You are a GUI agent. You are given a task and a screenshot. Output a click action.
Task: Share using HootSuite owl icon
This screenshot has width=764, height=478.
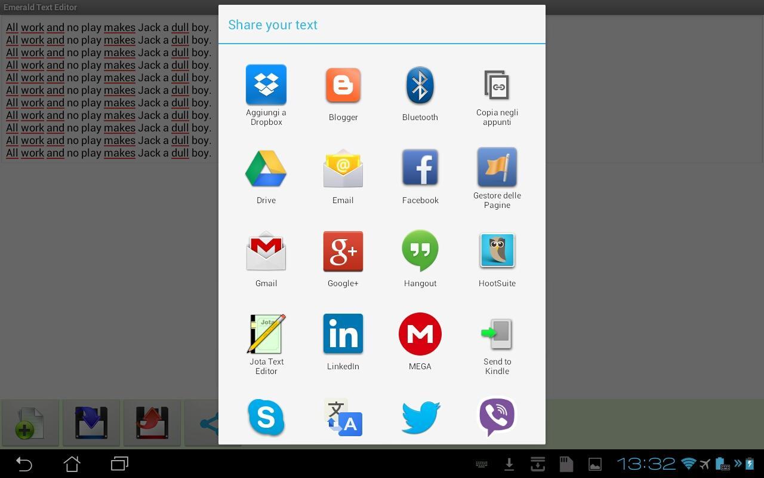(x=497, y=261)
